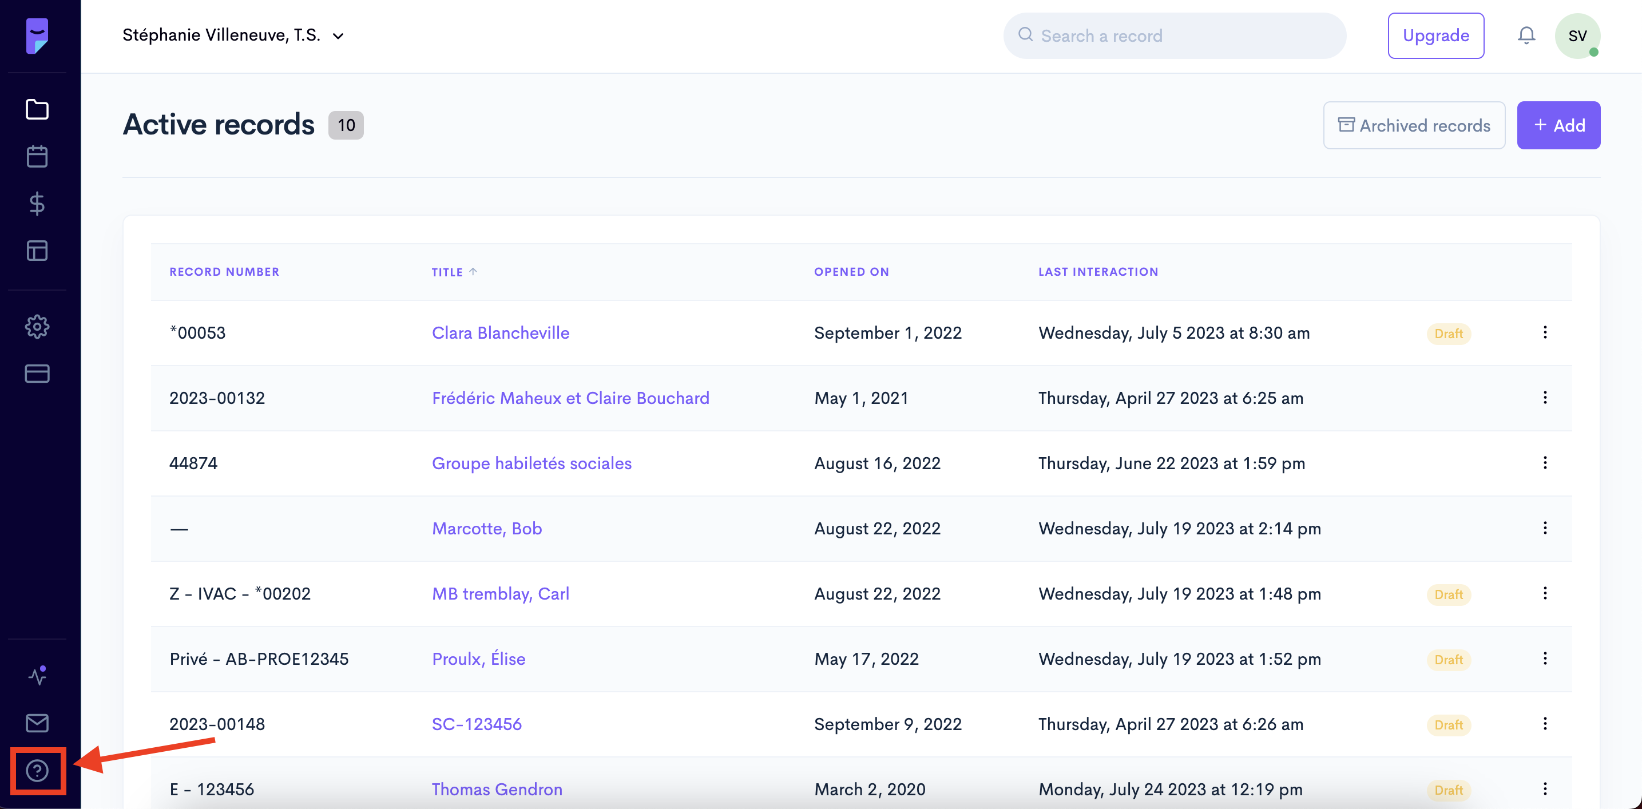Open the notifications bell
This screenshot has height=809, width=1642.
point(1526,35)
